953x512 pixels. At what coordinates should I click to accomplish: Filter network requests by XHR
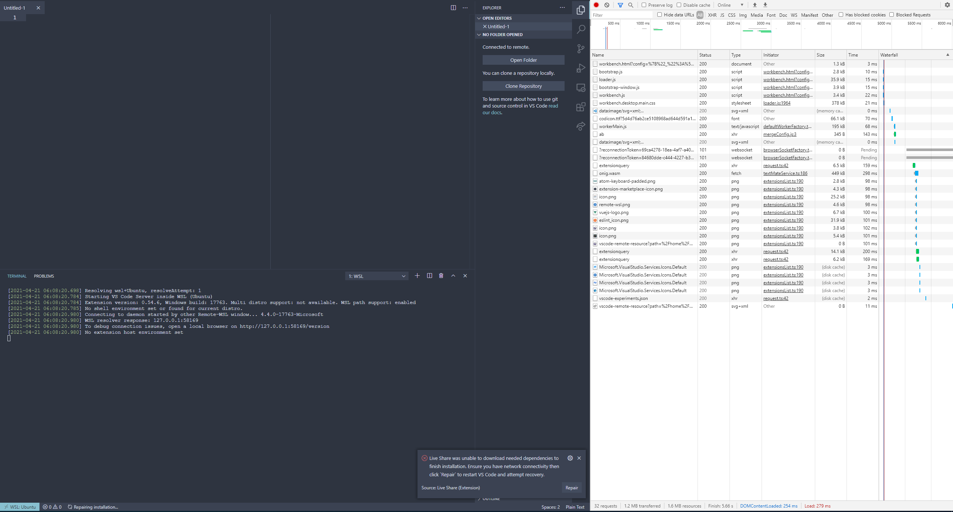[712, 15]
